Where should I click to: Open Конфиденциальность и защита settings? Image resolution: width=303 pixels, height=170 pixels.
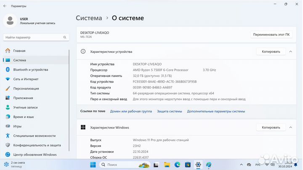pos(36,145)
